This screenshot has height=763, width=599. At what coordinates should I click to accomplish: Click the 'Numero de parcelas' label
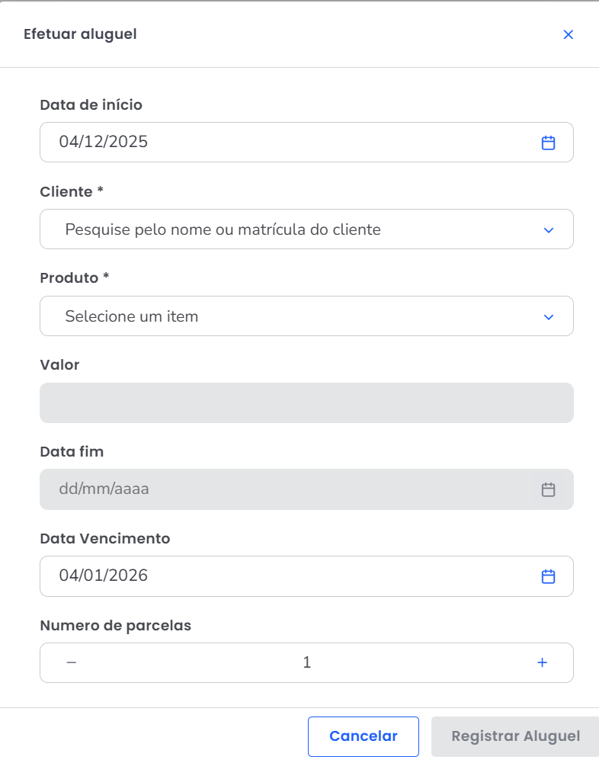click(x=115, y=626)
